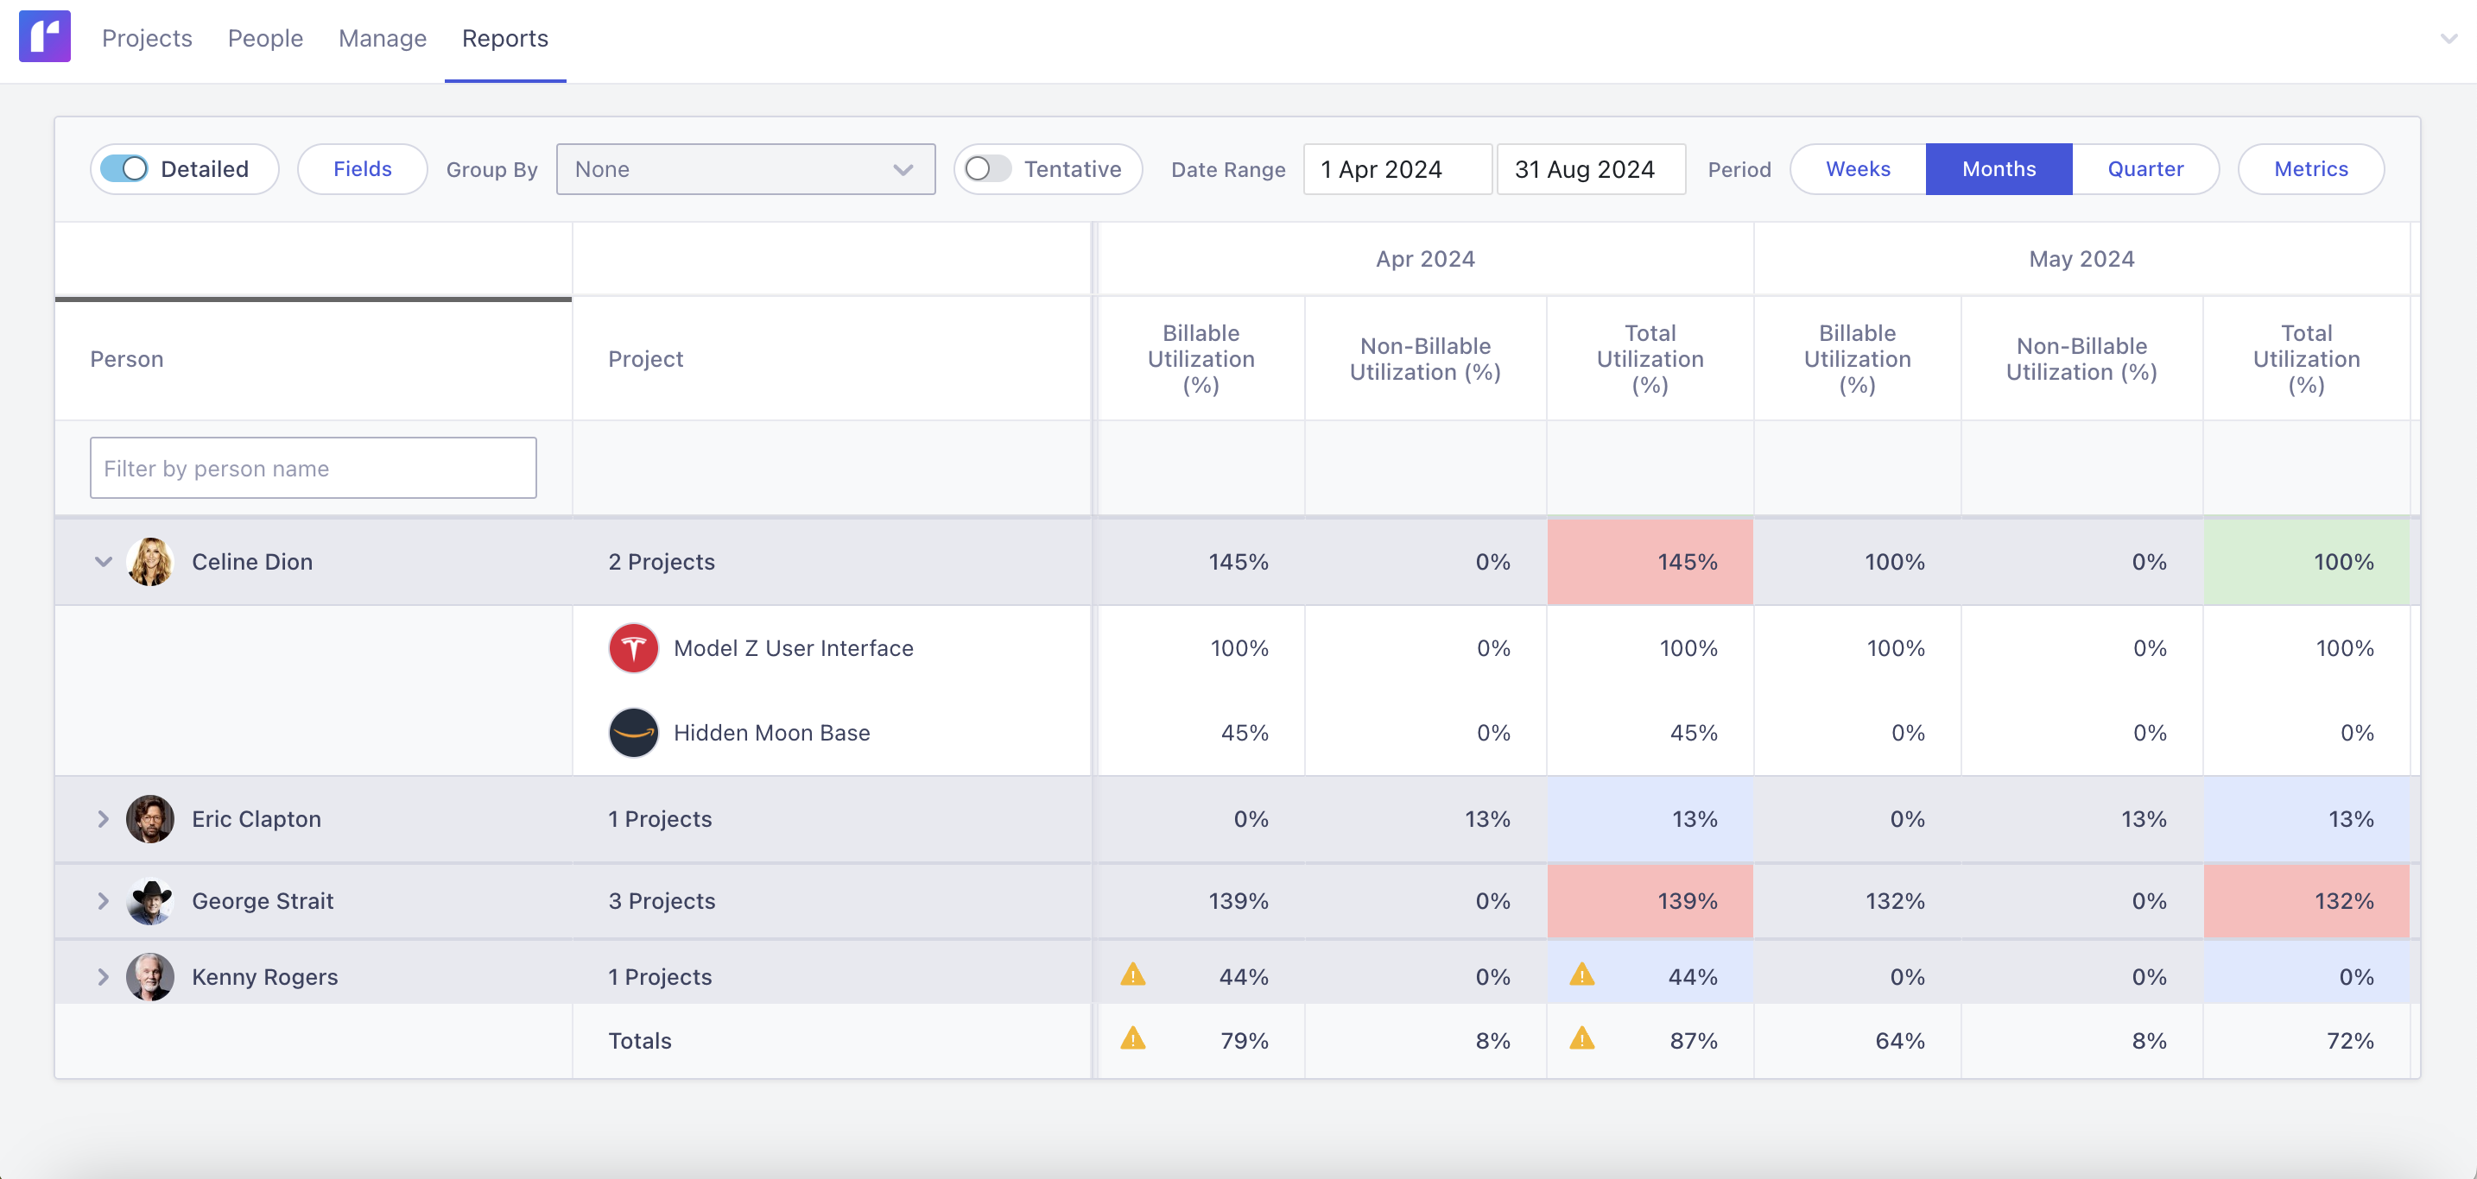Click the Tesla icon beside Model Z User Interface
The height and width of the screenshot is (1179, 2477).
tap(633, 647)
